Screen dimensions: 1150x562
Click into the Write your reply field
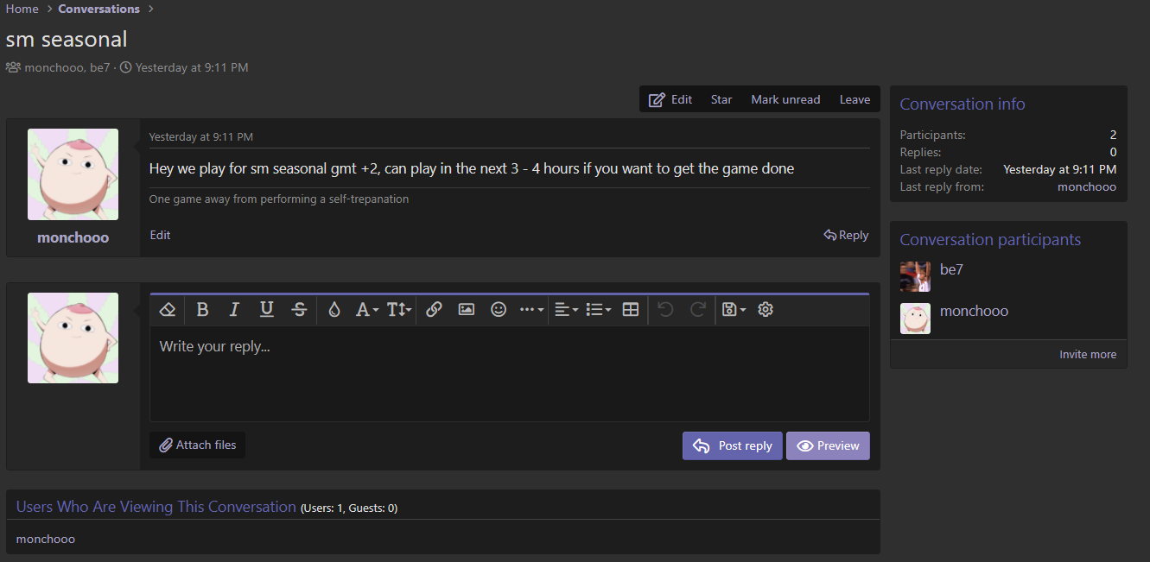point(509,373)
